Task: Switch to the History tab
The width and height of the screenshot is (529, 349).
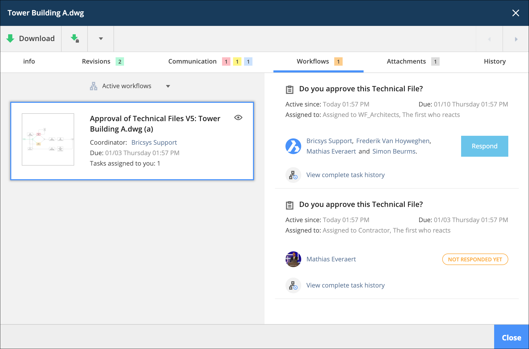Action: [495, 61]
